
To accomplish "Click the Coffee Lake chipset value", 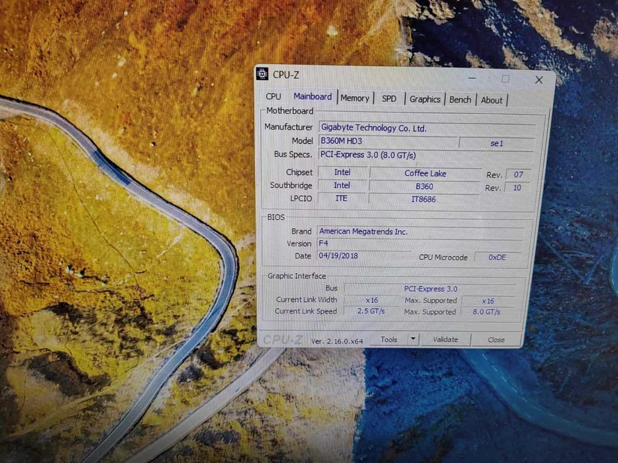I will tap(425, 173).
